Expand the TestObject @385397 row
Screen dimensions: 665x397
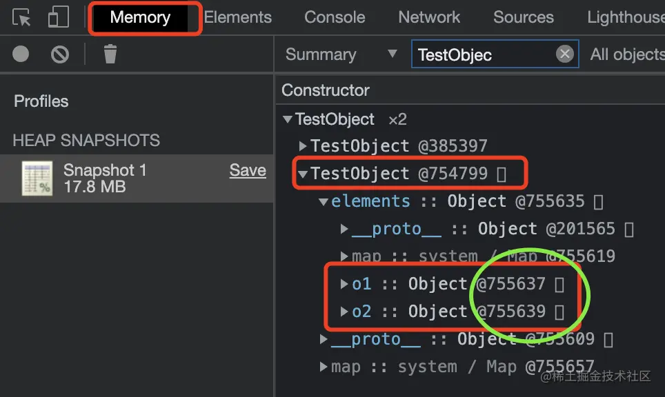point(303,146)
